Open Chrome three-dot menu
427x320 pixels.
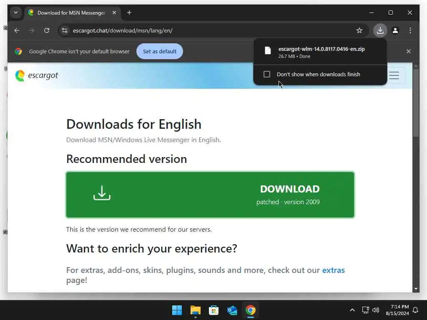[410, 30]
